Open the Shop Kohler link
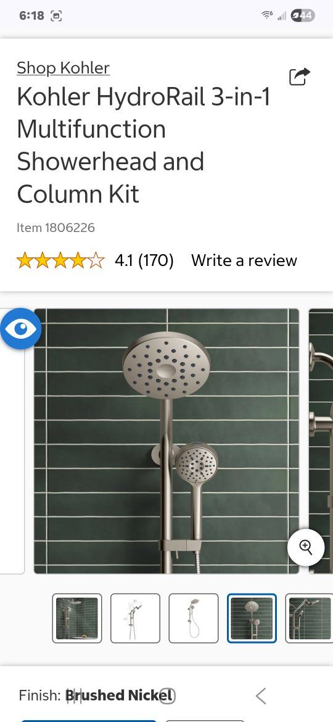333x722 pixels. [x=63, y=68]
